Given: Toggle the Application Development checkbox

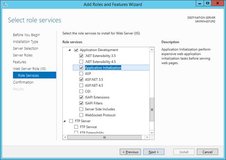Looking at the screenshot, I should (x=76, y=50).
